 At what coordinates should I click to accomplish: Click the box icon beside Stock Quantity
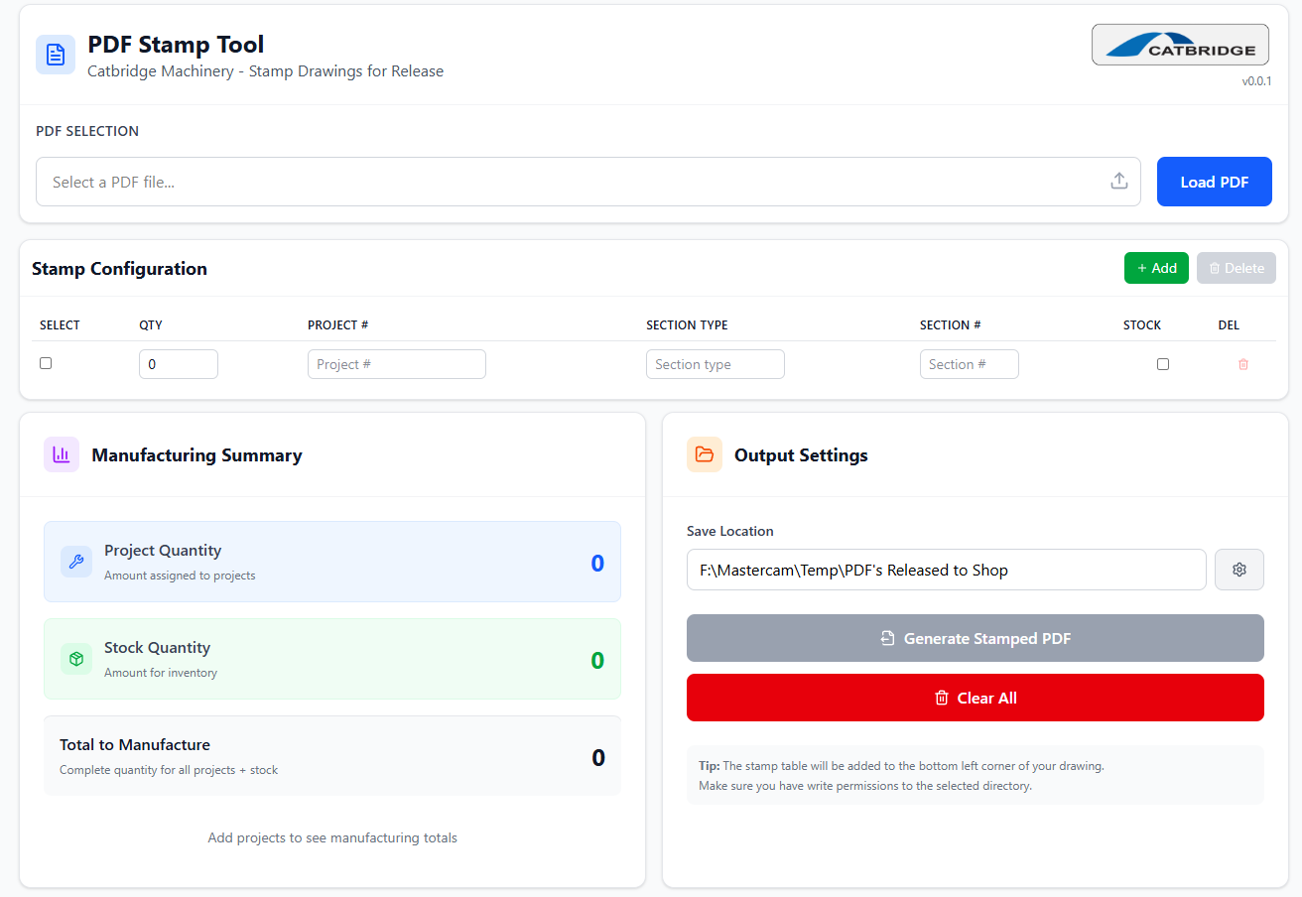[x=76, y=659]
